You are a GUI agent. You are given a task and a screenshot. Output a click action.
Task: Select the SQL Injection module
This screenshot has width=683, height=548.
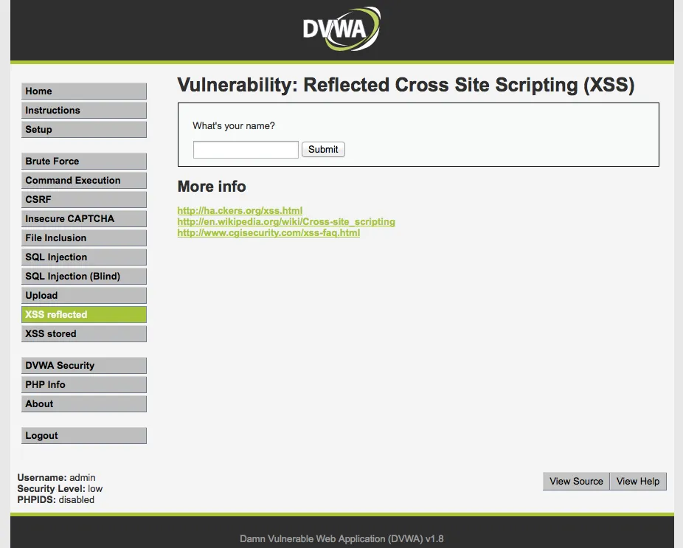[x=83, y=257]
